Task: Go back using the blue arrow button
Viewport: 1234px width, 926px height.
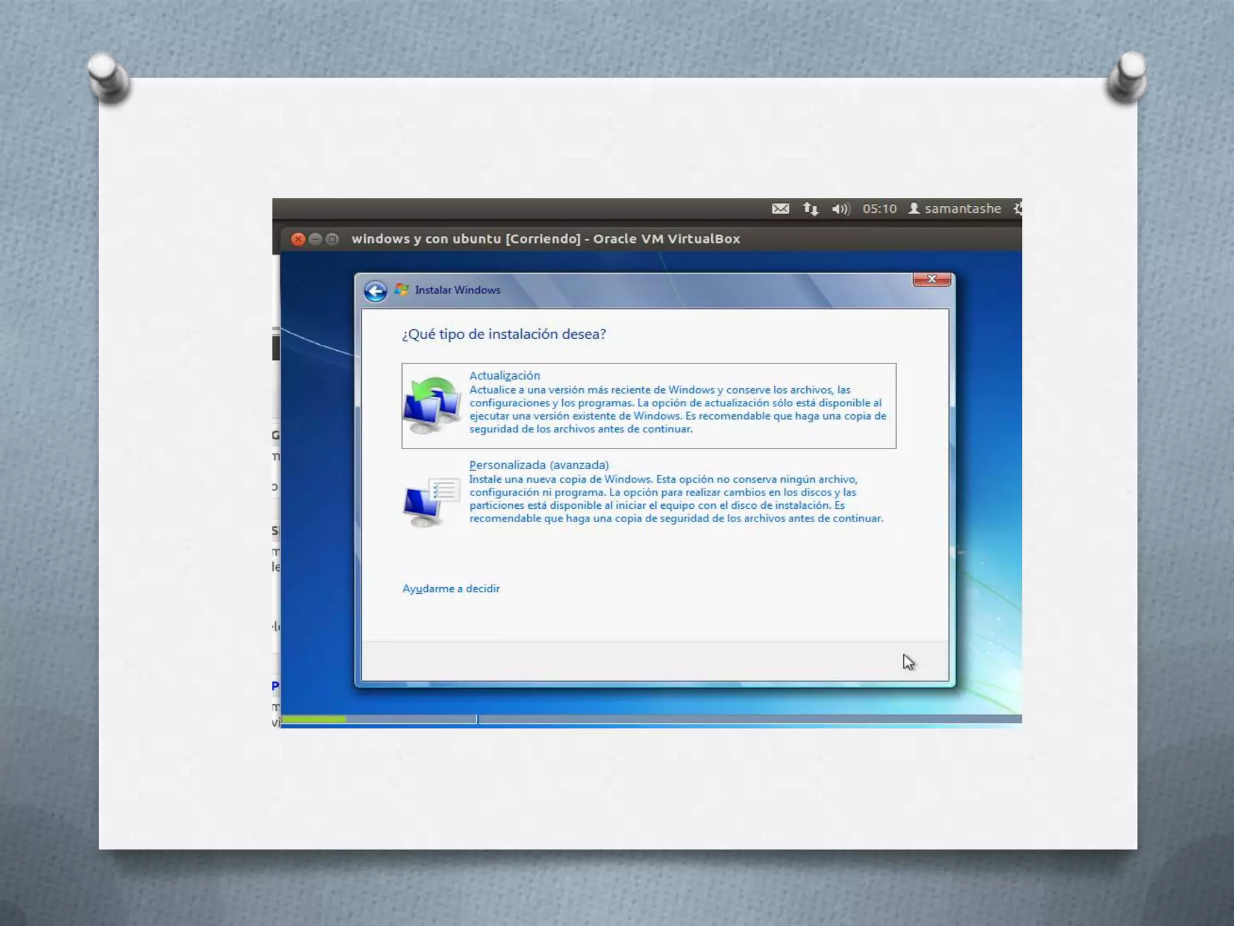Action: 375,291
